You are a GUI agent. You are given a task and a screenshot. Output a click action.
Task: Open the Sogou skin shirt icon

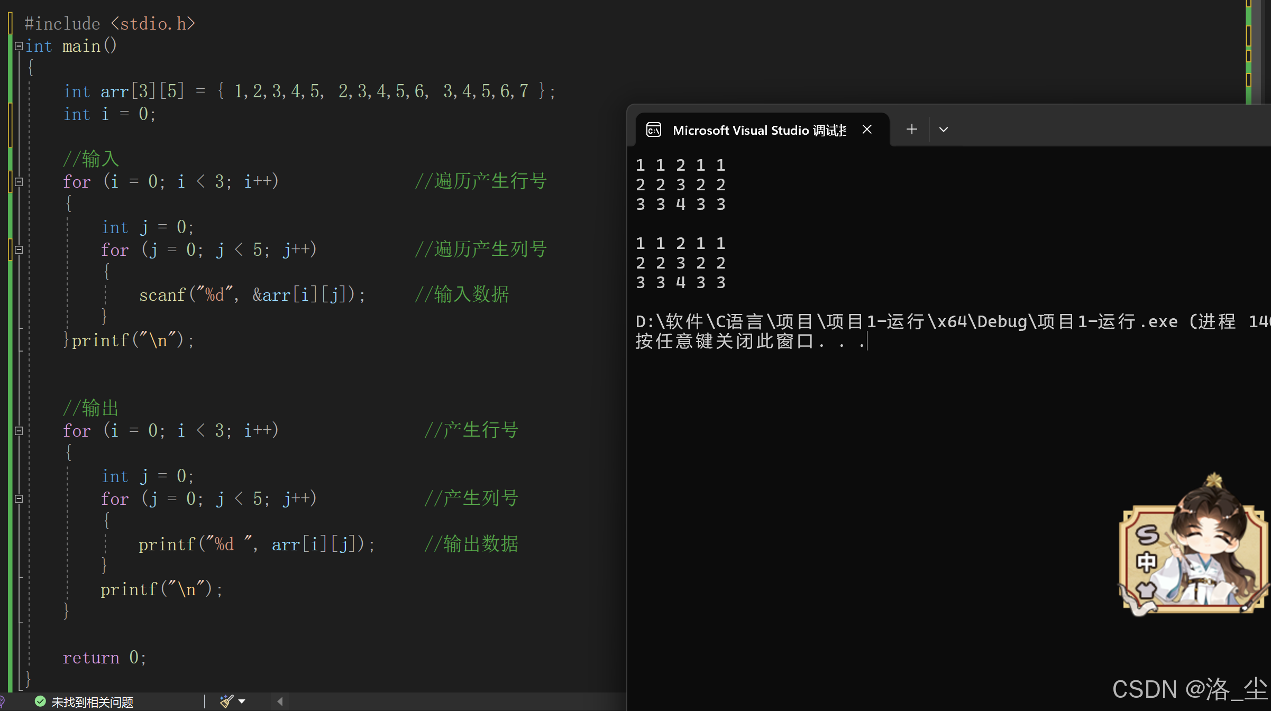click(x=1146, y=589)
